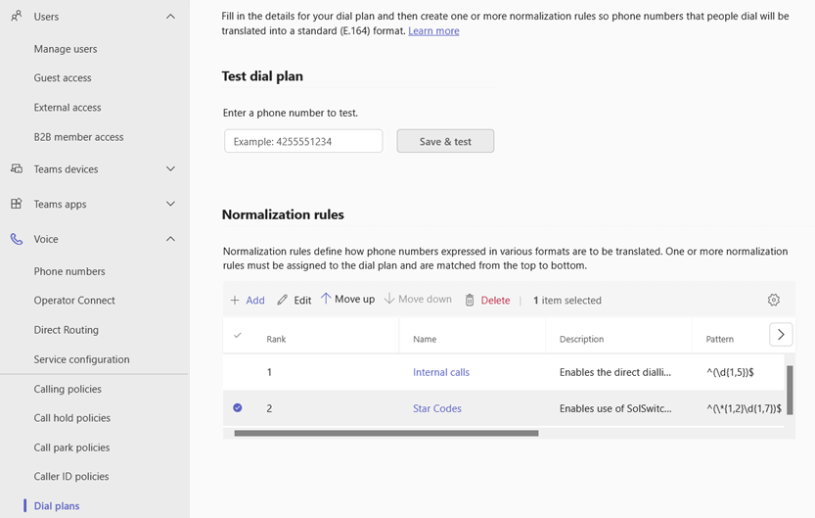
Task: Click the Voice label in sidebar
Action: click(46, 239)
